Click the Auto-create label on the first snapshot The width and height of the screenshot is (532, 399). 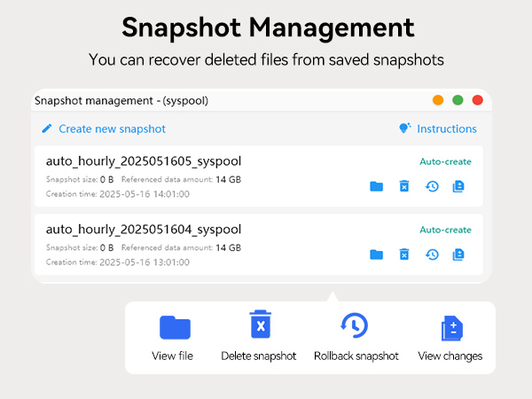445,161
